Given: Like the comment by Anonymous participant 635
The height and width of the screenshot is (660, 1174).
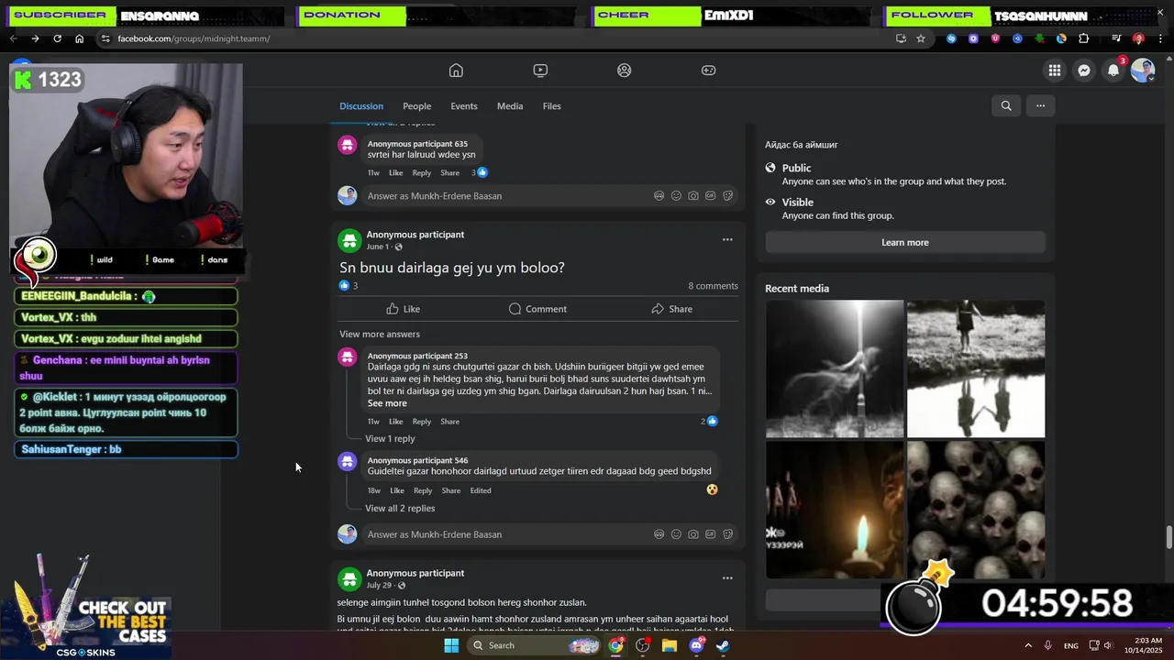Looking at the screenshot, I should (x=395, y=172).
